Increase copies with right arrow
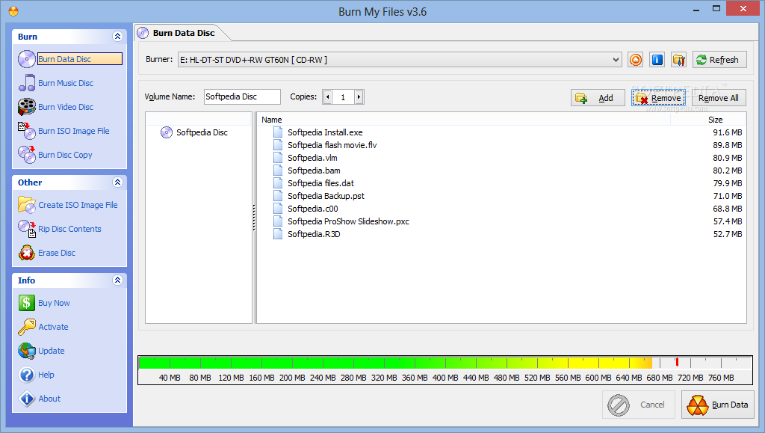This screenshot has height=433, width=765. point(359,97)
